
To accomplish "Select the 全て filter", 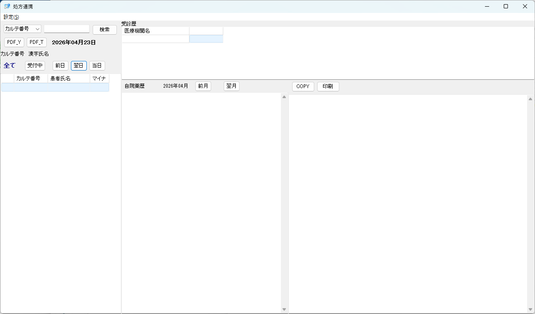I will click(9, 66).
